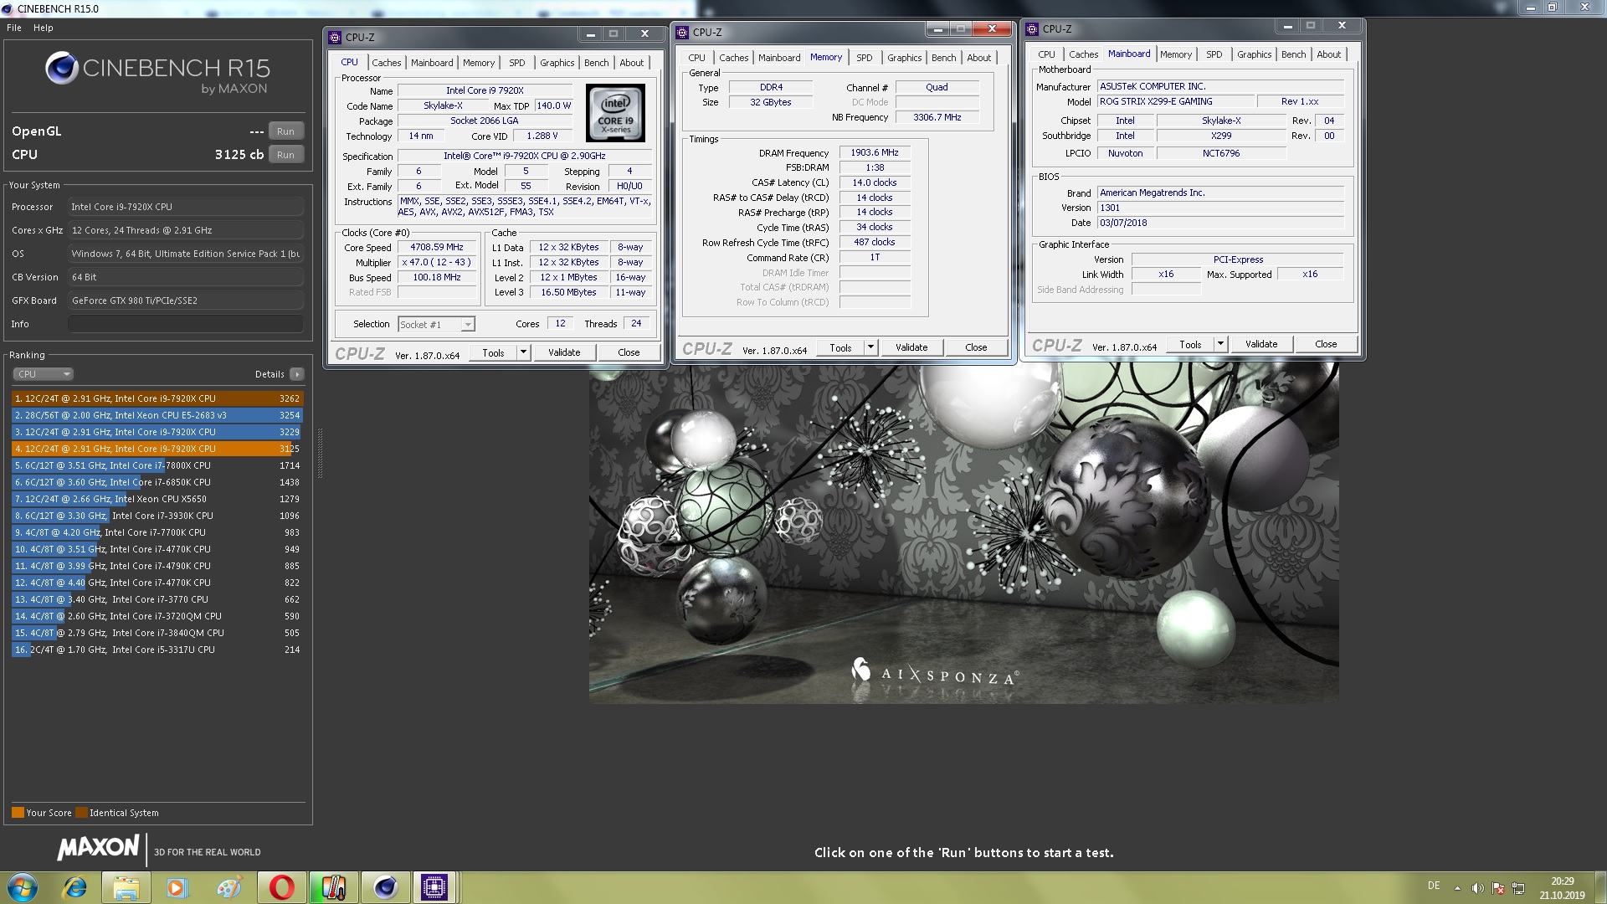The width and height of the screenshot is (1607, 904).
Task: Click the CPU-Z title icon in Mainboard window
Action: pos(1032,28)
